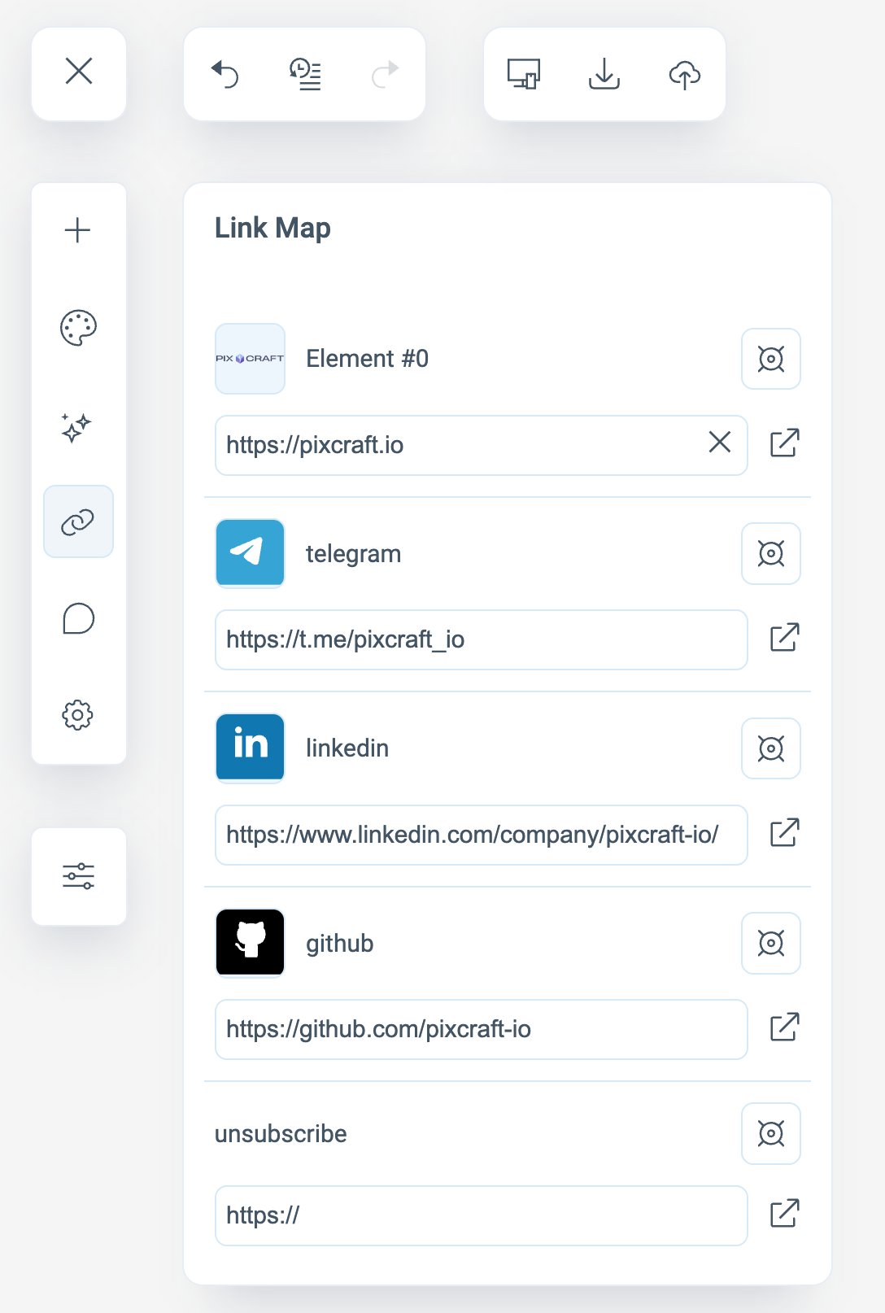Clear the pixcraft.io URL field
Screen dimensions: 885x1313
[x=719, y=443]
